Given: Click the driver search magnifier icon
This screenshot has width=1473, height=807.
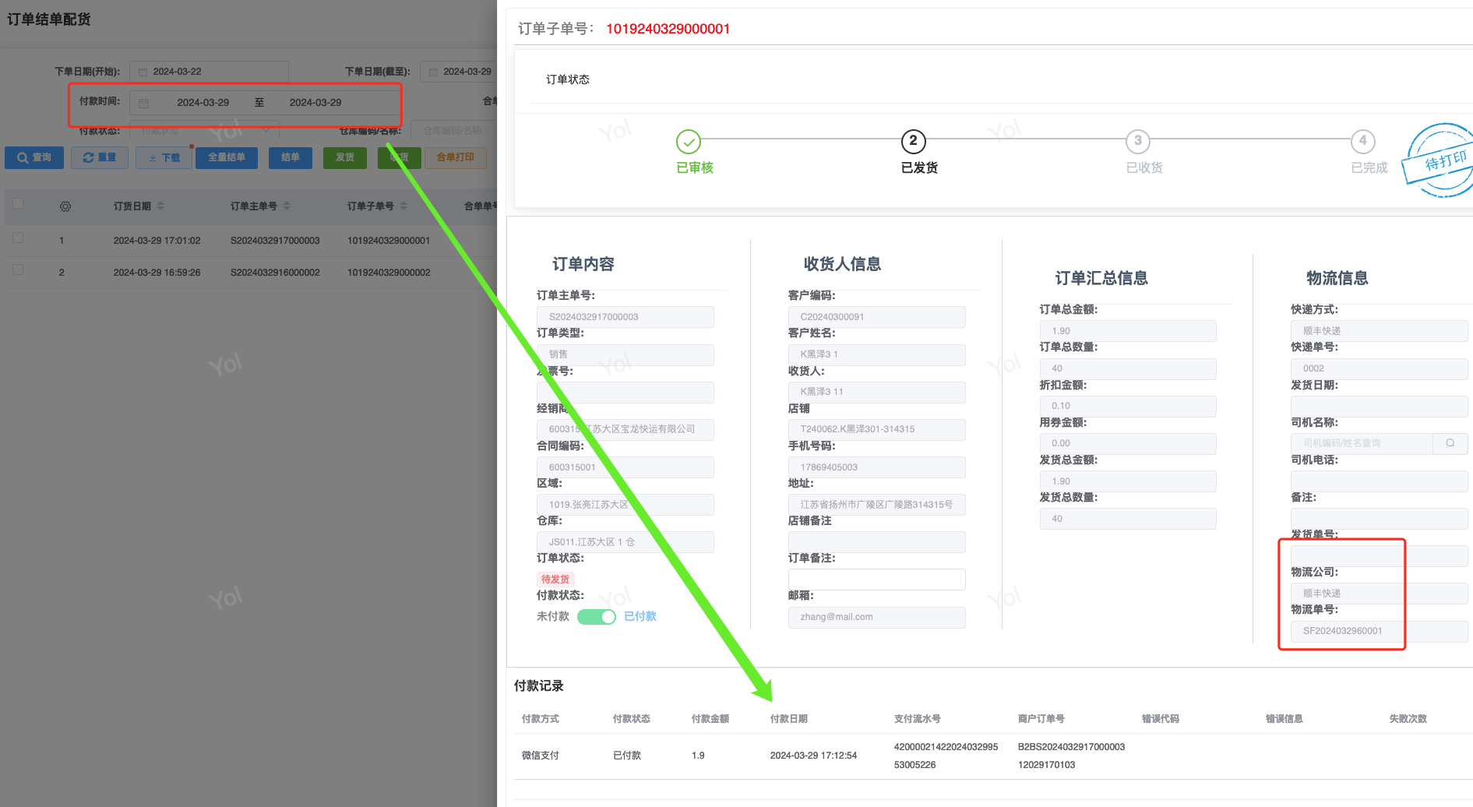Looking at the screenshot, I should click(1450, 443).
